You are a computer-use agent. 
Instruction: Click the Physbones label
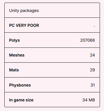pyautogui.click(x=20, y=85)
